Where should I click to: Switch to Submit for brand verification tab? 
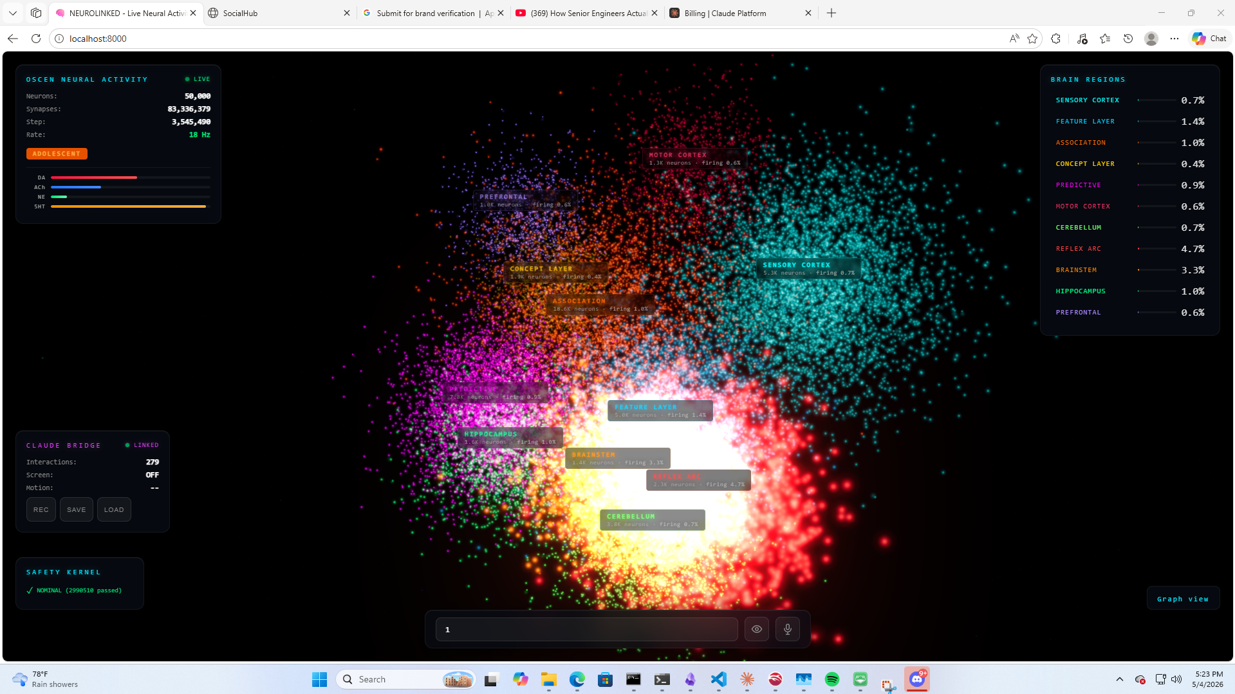click(432, 13)
